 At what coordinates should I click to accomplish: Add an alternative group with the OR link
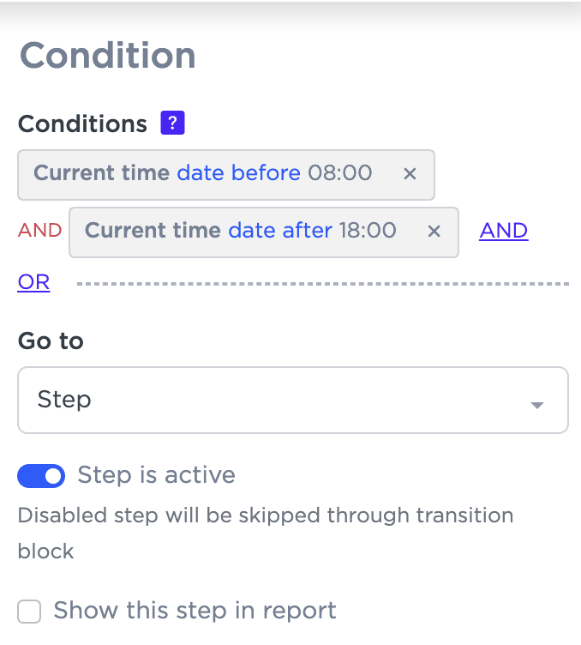pyautogui.click(x=33, y=282)
